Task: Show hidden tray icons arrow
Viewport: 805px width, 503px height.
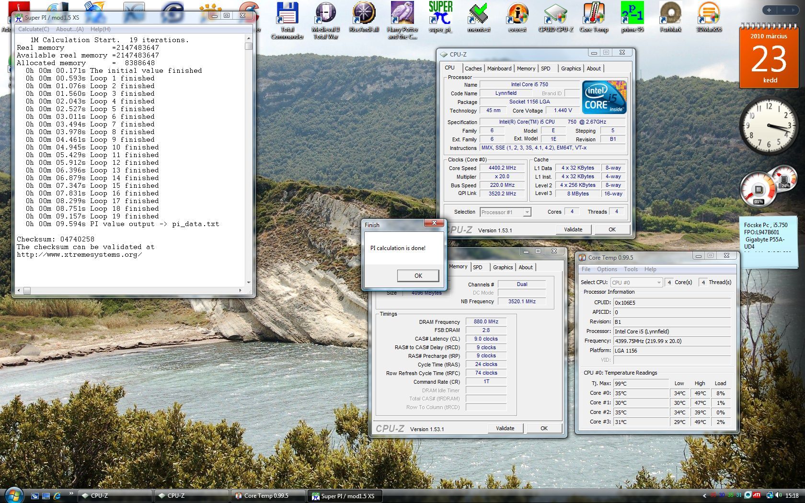Action: coord(704,496)
